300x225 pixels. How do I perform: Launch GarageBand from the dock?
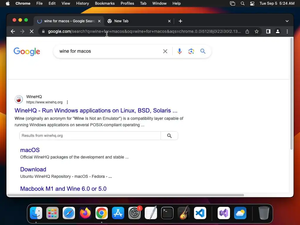(184, 213)
